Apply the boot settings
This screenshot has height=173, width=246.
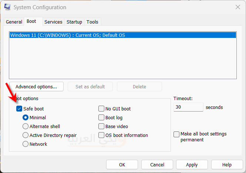click(x=192, y=165)
